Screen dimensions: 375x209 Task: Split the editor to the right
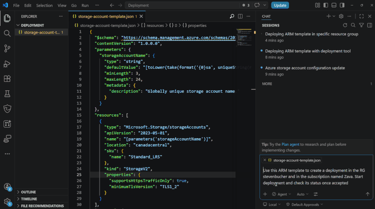[x=240, y=16]
